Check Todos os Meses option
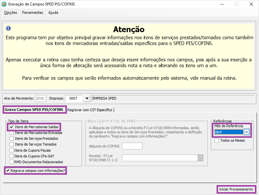This screenshot has width=259, height=195. click(x=217, y=141)
